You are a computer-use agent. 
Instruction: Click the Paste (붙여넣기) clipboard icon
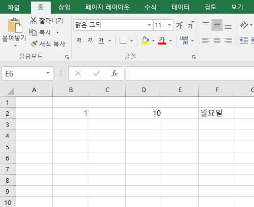click(15, 25)
